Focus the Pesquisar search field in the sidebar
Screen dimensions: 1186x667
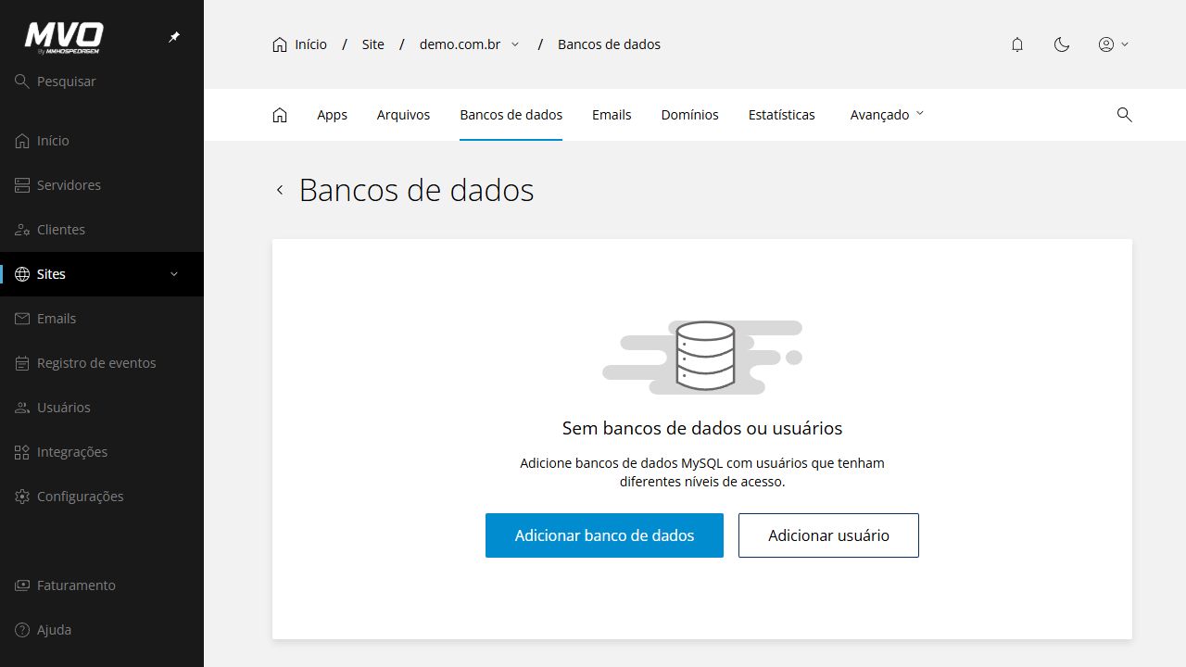click(102, 82)
